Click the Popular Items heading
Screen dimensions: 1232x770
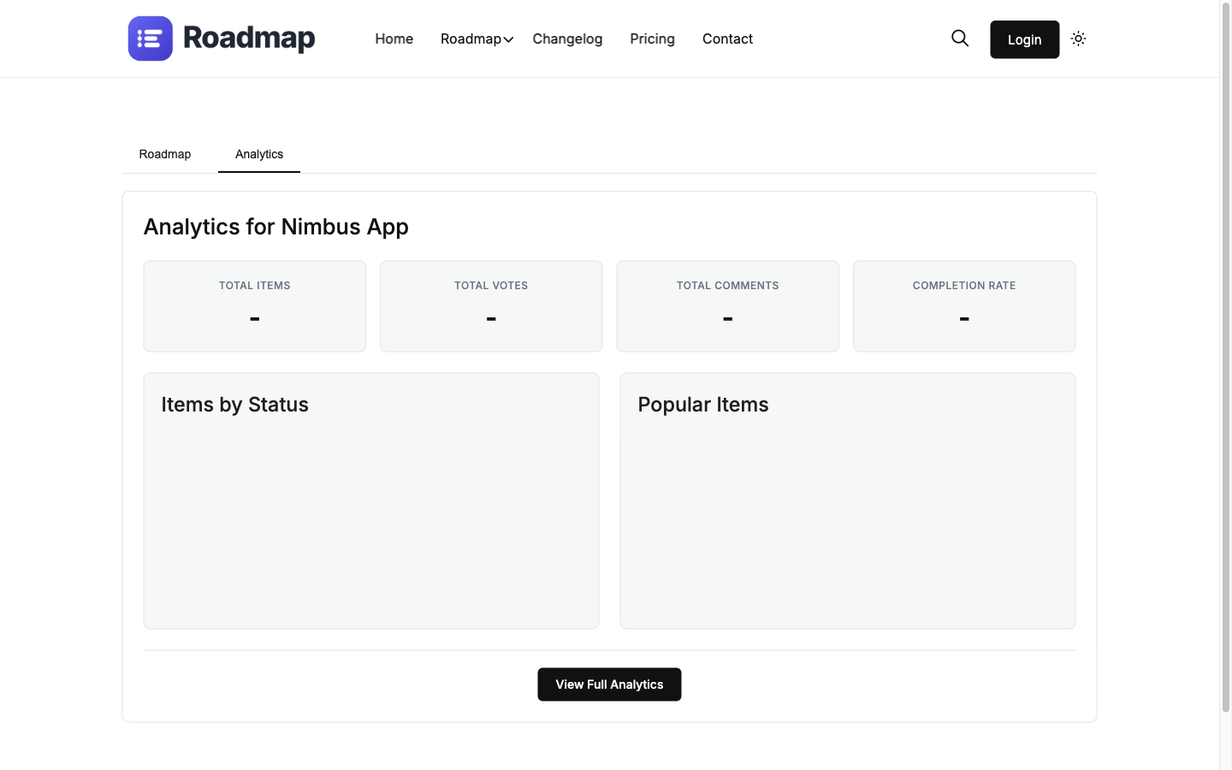click(703, 405)
